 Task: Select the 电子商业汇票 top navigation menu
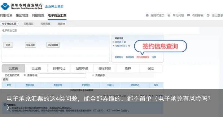point(57,15)
